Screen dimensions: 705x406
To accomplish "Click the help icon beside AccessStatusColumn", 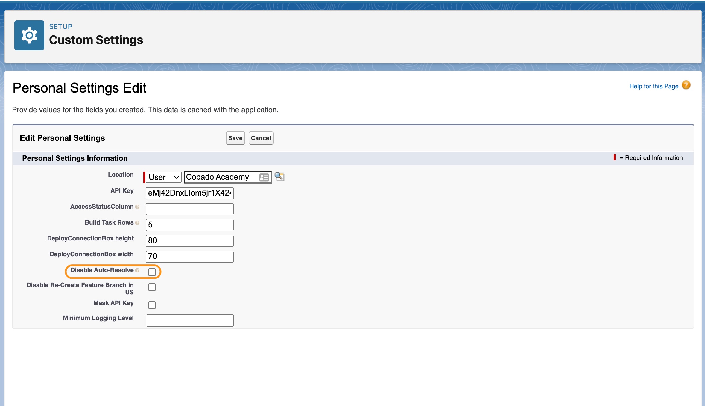I will 137,207.
